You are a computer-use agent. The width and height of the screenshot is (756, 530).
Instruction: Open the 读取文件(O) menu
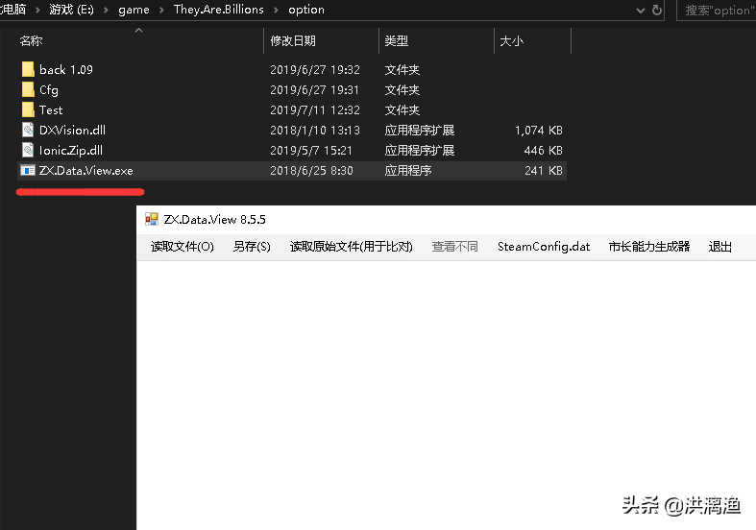pyautogui.click(x=182, y=246)
